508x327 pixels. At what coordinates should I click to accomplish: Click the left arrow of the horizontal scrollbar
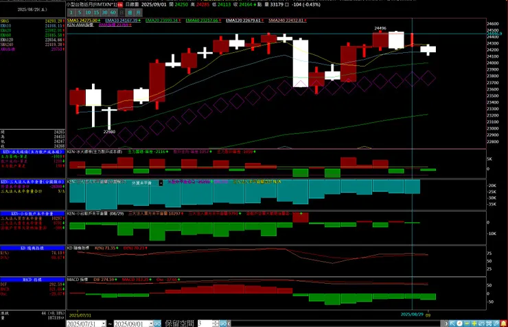pos(229,324)
